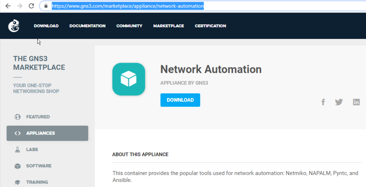Open Documentation in top navigation
The image size is (366, 187).
pos(87,26)
